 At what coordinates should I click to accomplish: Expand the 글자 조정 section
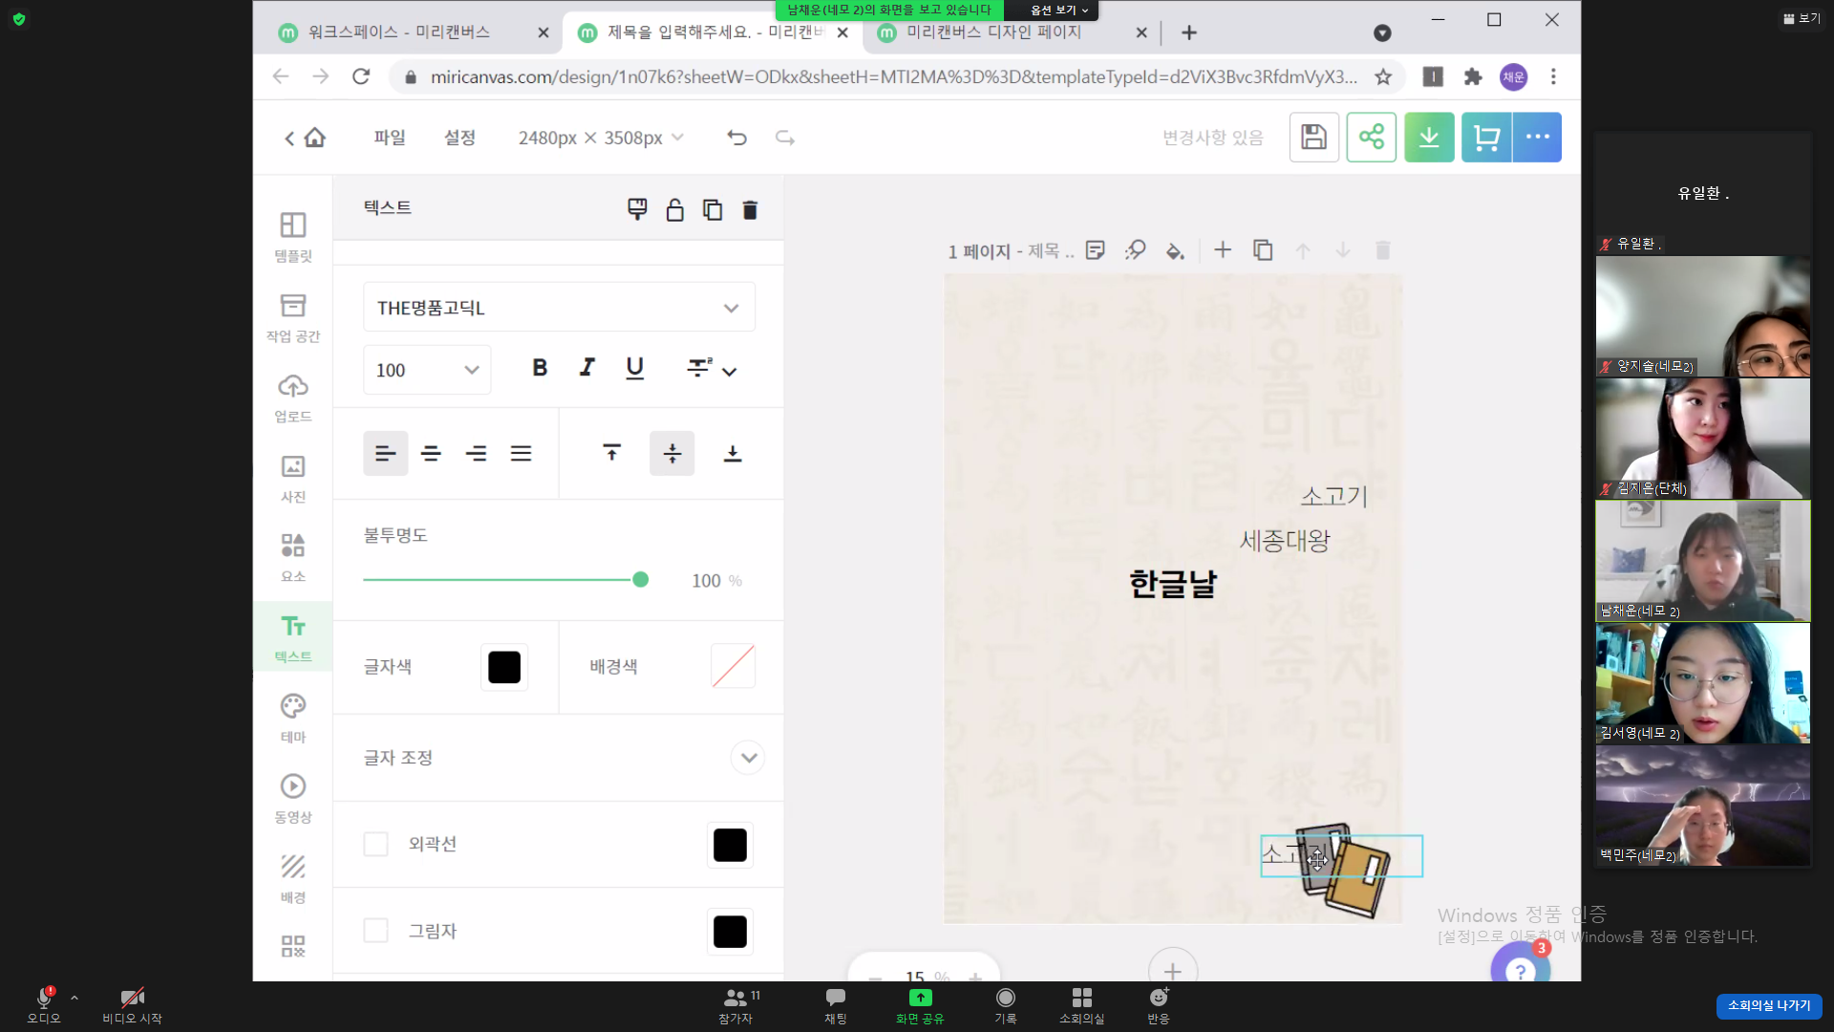coord(748,758)
